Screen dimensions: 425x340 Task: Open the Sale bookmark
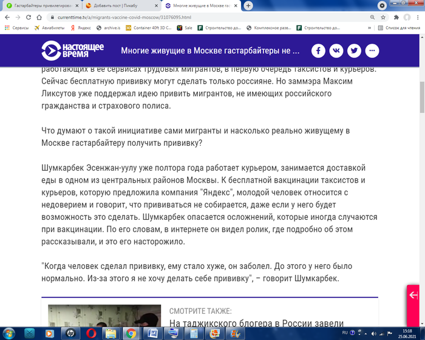(x=185, y=28)
